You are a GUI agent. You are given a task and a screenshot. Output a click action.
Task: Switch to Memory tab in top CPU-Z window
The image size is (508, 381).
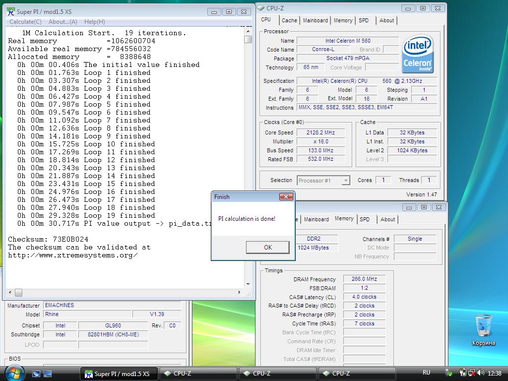[x=343, y=20]
